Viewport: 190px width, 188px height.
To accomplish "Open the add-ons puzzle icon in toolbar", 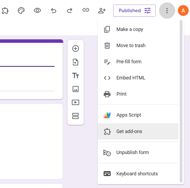I will tap(5, 11).
